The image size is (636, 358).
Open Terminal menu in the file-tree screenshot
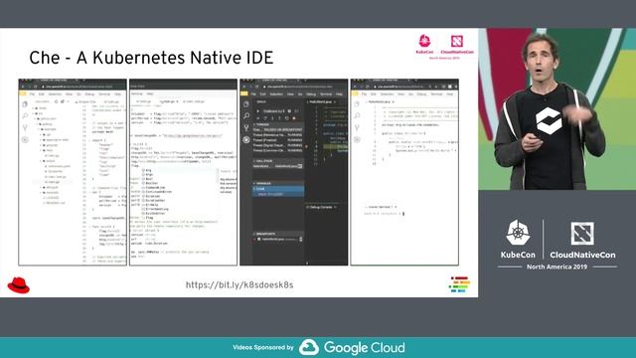point(104,94)
